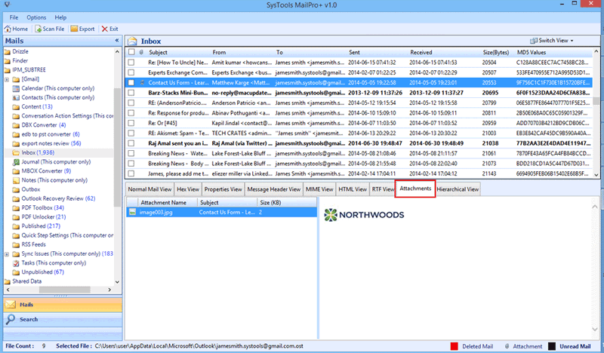This screenshot has height=353, width=604.
Task: Click the email list scrollbar thumb
Action: click(596, 101)
